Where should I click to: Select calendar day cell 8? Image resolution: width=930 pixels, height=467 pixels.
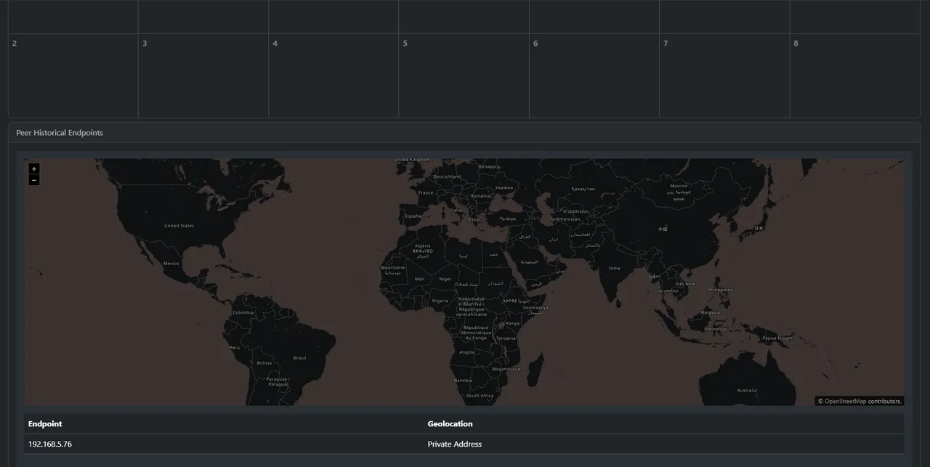[855, 76]
